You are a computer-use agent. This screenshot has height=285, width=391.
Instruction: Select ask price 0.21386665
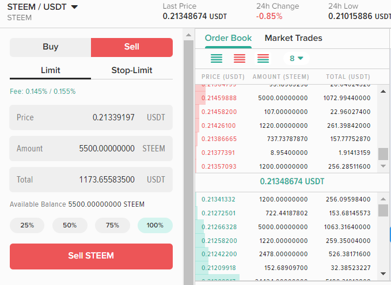coord(219,139)
